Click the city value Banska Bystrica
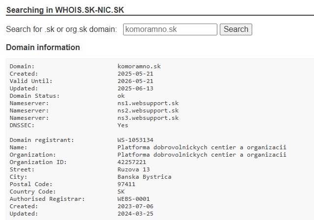The width and height of the screenshot is (314, 220). [x=144, y=177]
